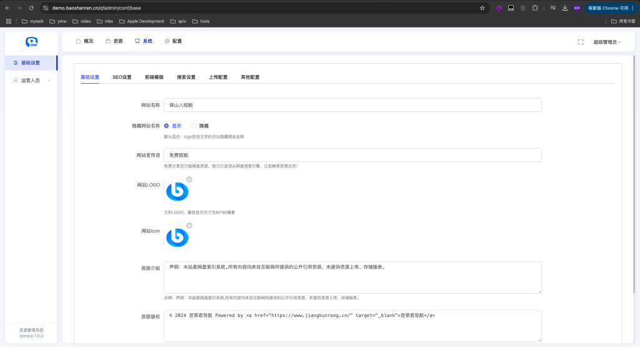The width and height of the screenshot is (640, 347).
Task: Expand the 运营人员 sidebar group
Action: click(31, 81)
